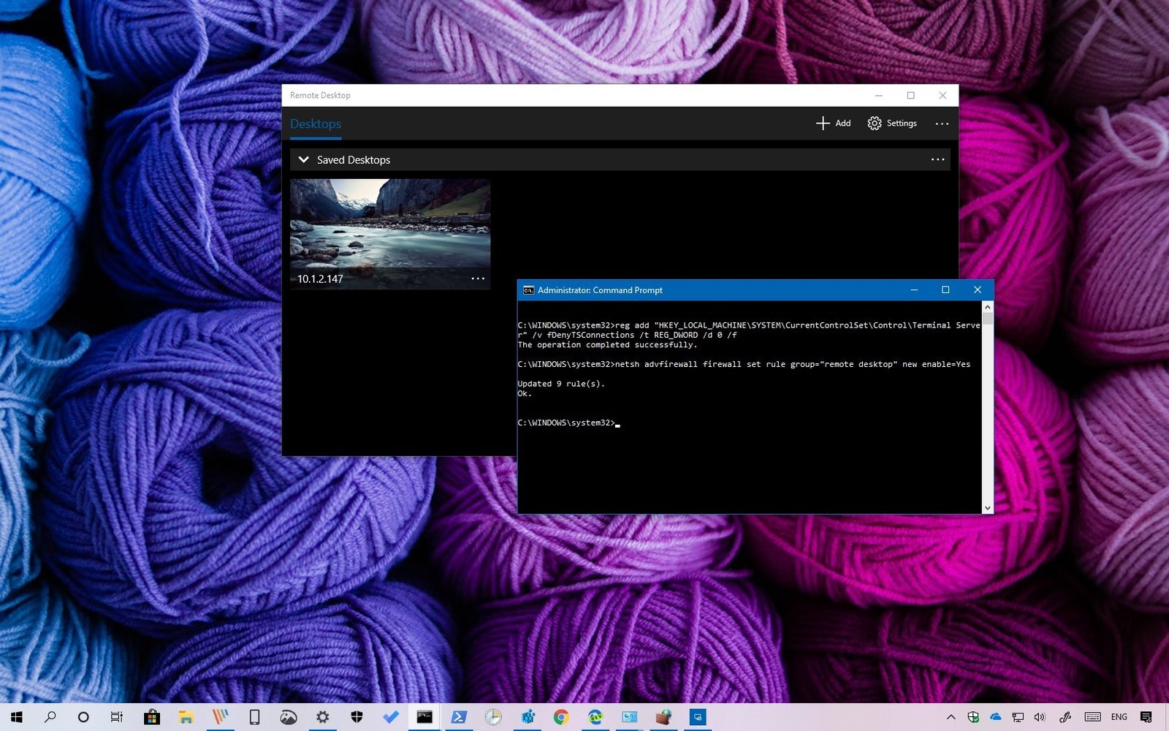Open the top toolbar more options ellipsis
The image size is (1169, 731).
(x=942, y=124)
